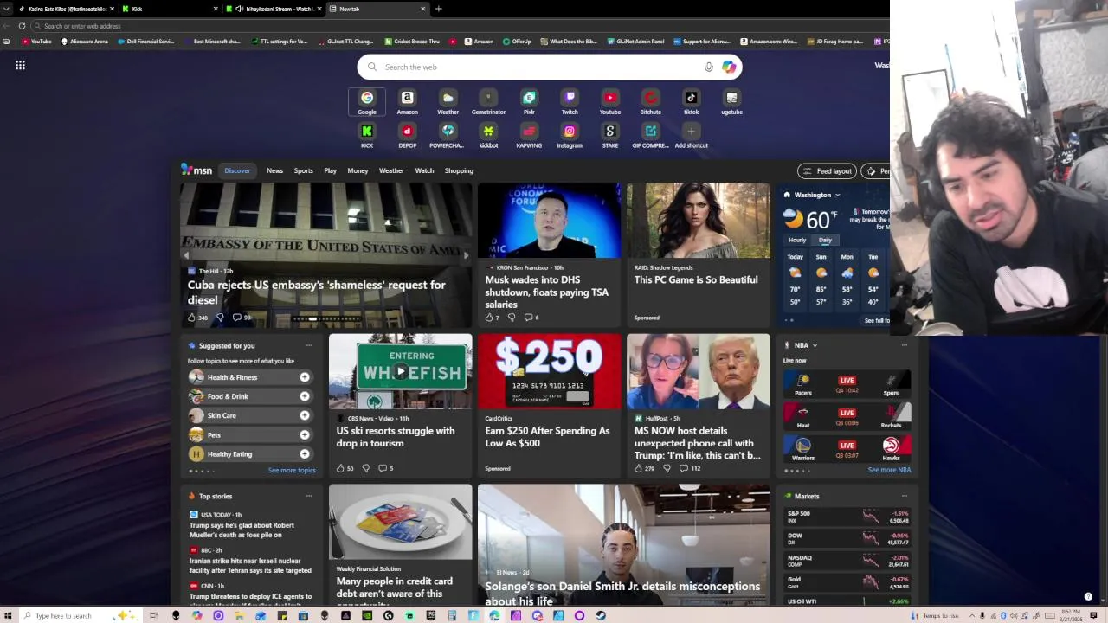The height and width of the screenshot is (623, 1108).
Task: Open Top stories card options menu
Action: click(x=309, y=496)
